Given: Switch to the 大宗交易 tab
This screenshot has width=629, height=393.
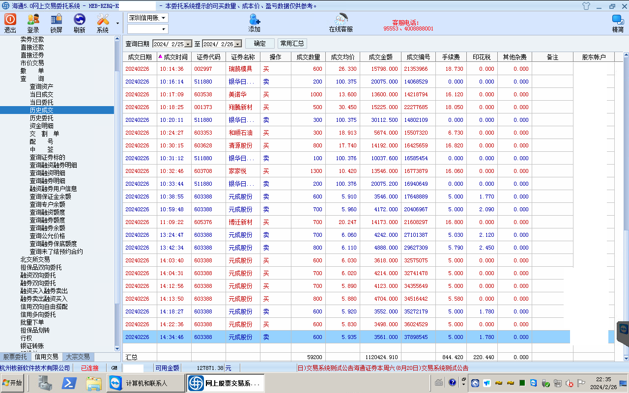Looking at the screenshot, I should click(78, 357).
